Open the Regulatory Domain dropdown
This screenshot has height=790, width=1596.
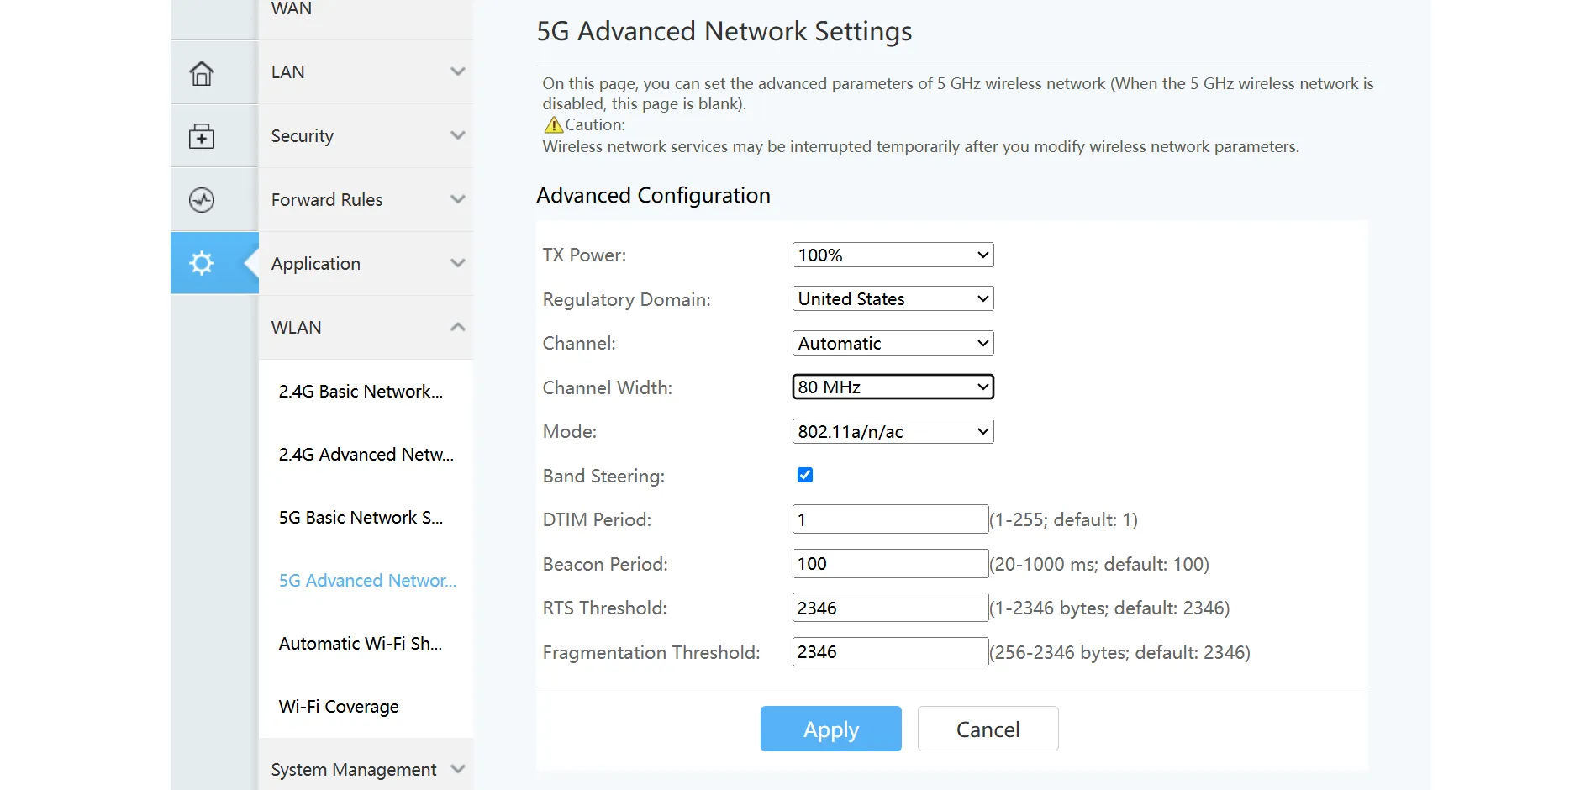click(x=893, y=298)
